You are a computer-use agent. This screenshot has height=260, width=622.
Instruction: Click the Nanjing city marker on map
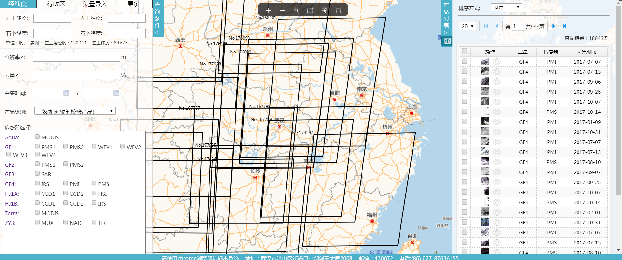(x=362, y=95)
